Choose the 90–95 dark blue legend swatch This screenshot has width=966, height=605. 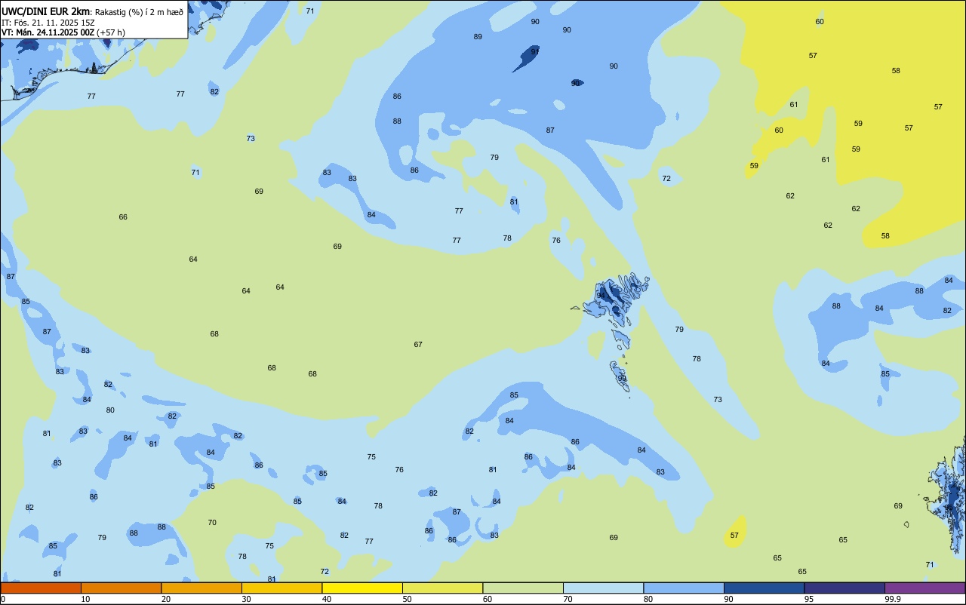click(x=764, y=588)
